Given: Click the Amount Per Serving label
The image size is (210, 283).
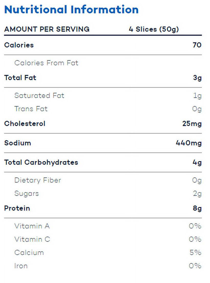Looking at the screenshot, I should (x=47, y=29).
